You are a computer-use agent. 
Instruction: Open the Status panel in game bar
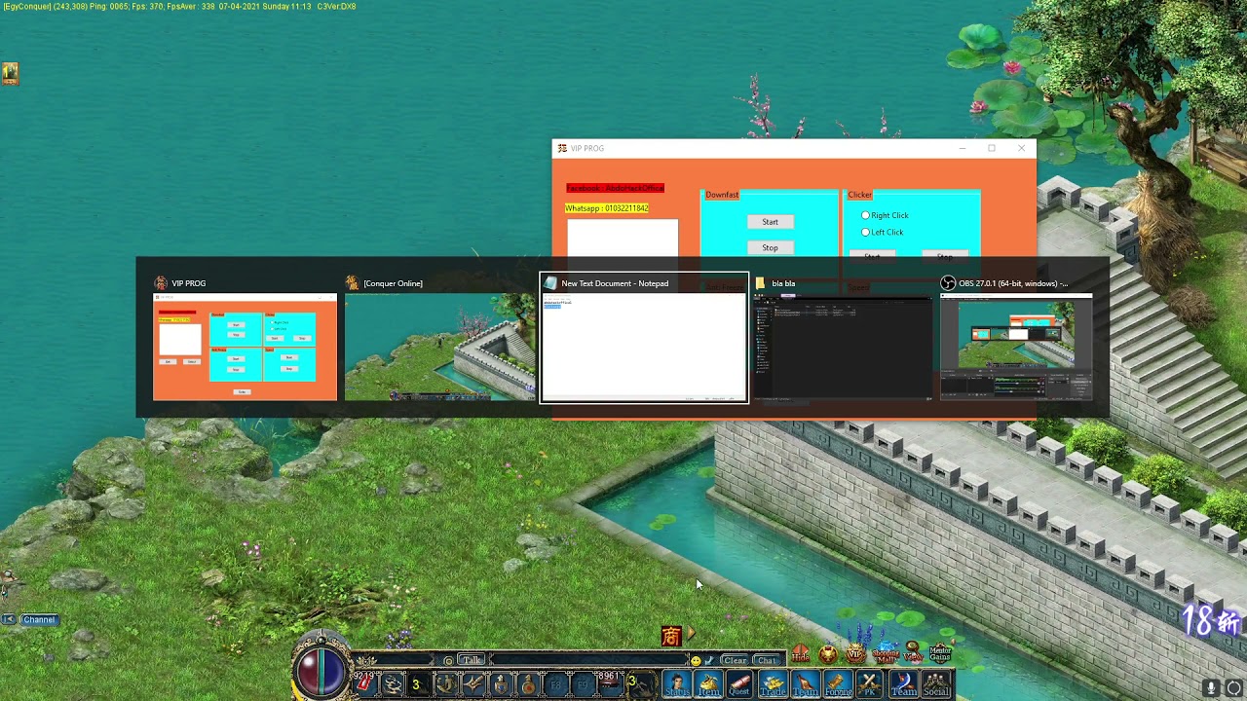tap(677, 684)
